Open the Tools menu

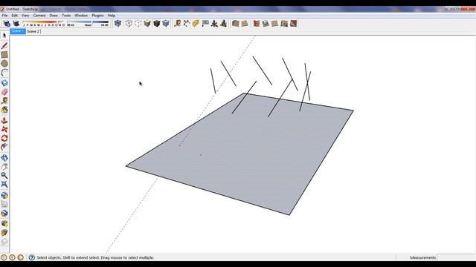point(66,15)
